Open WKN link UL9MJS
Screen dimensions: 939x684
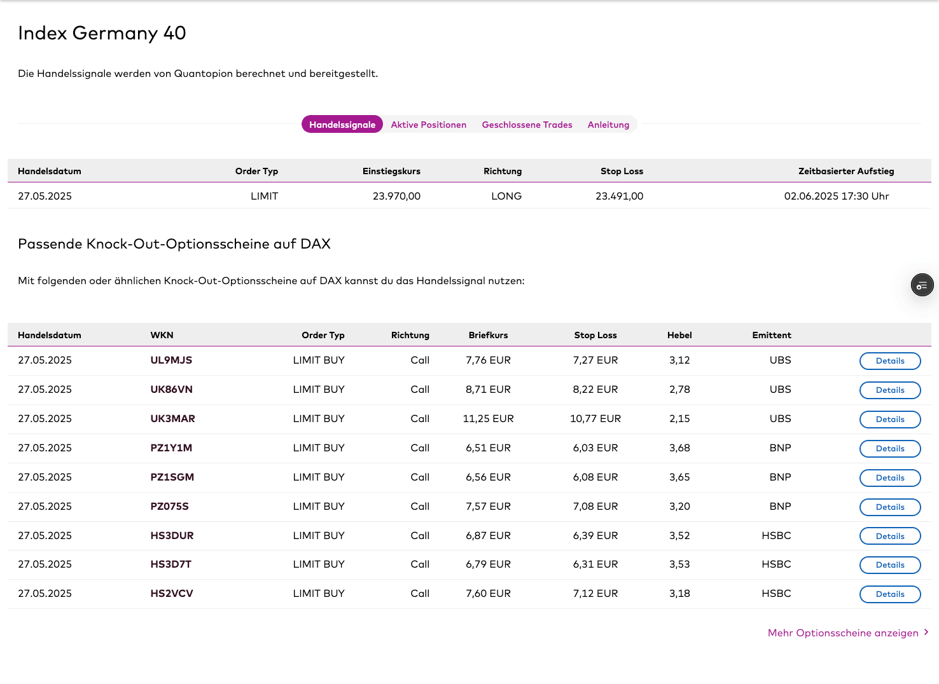click(171, 360)
